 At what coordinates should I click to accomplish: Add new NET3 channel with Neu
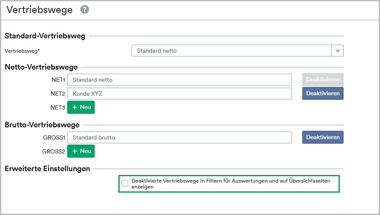(81, 107)
